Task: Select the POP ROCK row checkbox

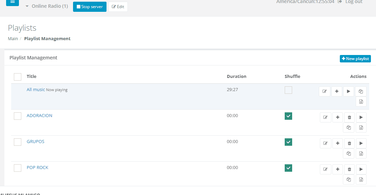Action: tap(18, 168)
